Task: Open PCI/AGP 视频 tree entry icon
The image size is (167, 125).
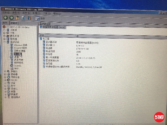Action: point(11,48)
